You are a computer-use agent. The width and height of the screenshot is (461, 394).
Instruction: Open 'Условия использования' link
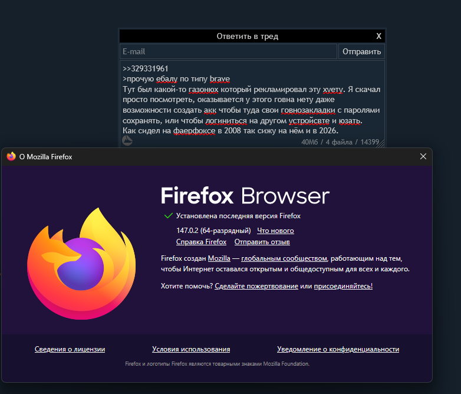coord(191,349)
